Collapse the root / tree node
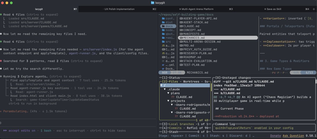 (161, 85)
